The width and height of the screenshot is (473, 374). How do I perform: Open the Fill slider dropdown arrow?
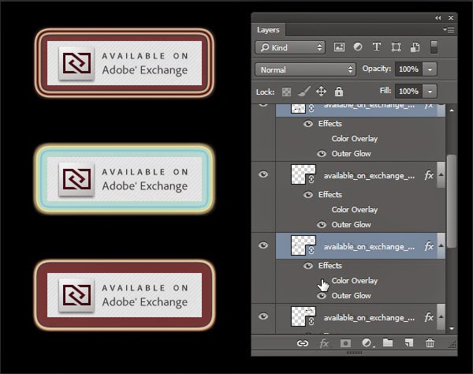[430, 92]
